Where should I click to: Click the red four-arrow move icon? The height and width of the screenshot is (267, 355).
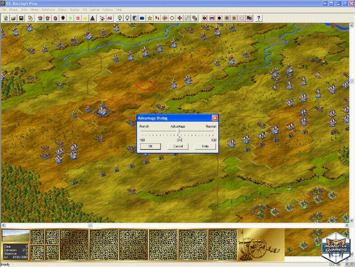180,18
